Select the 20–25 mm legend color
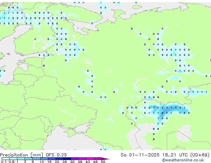 pyautogui.click(x=60, y=159)
